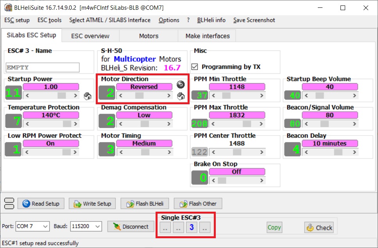
Task: Open Select ATMEL / SILABS Interface menu
Action: 110,20
